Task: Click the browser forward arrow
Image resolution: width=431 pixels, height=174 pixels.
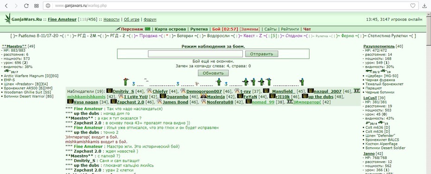Action: [16, 6]
